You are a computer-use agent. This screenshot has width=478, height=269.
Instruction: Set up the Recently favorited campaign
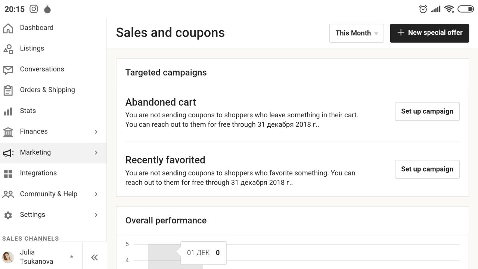(427, 169)
